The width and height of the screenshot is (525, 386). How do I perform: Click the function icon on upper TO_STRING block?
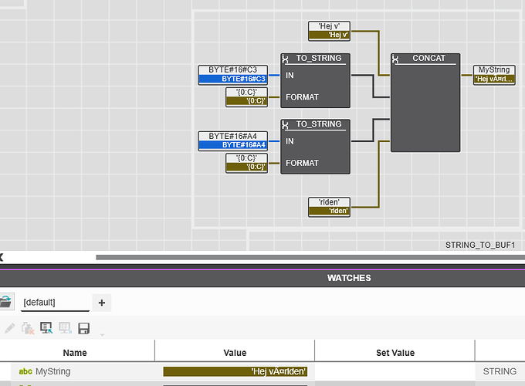[x=286, y=59]
